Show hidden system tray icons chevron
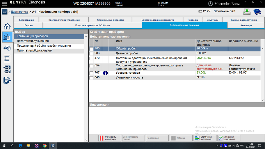265x149 pixels. pyautogui.click(x=217, y=146)
